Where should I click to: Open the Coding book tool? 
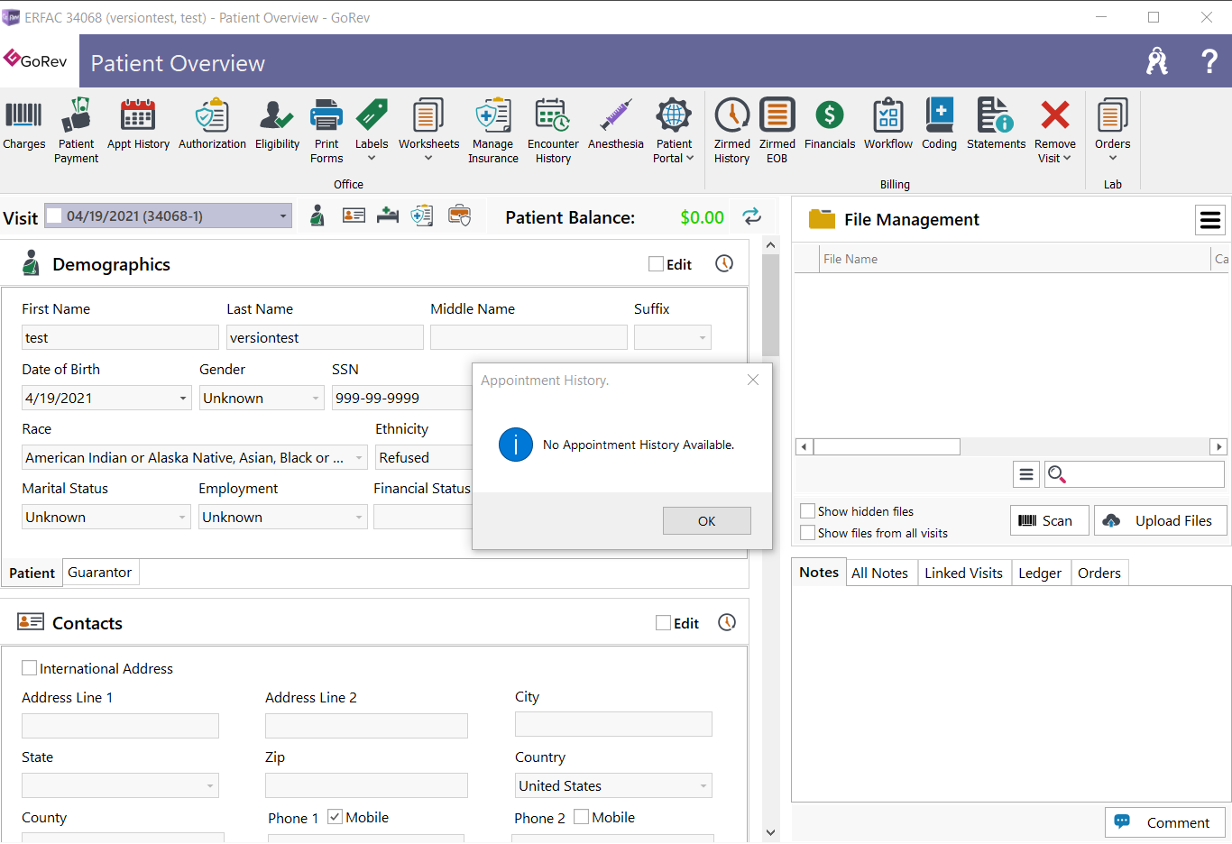click(939, 124)
